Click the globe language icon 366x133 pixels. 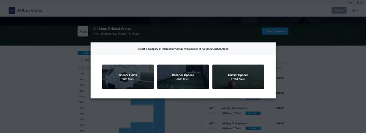(358, 2)
